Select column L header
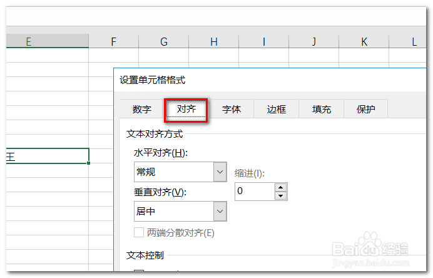Image resolution: width=433 pixels, height=278 pixels. coord(408,41)
